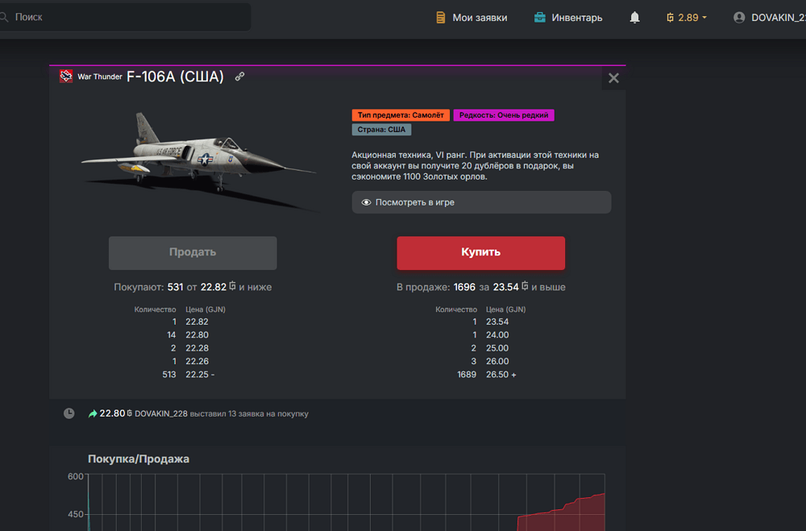Click the Поиск search field
Image resolution: width=806 pixels, height=531 pixels.
click(129, 17)
